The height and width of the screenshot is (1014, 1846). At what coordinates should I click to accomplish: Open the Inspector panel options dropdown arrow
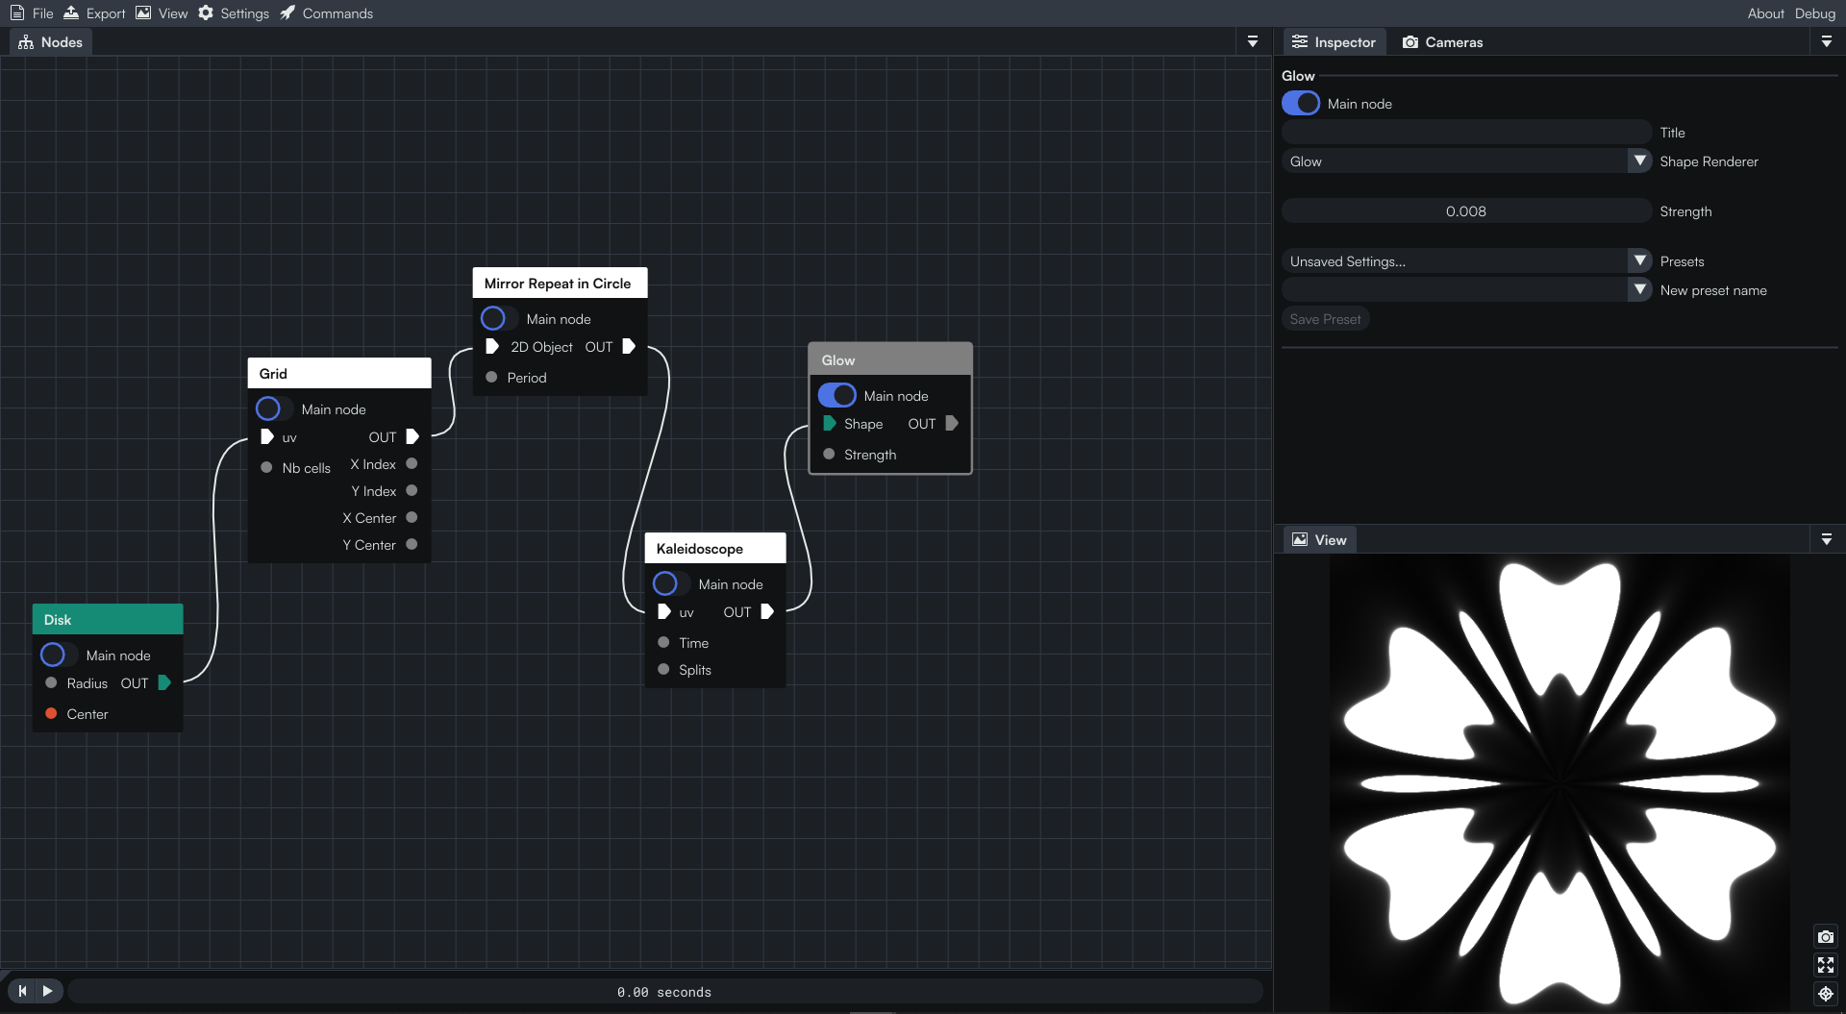click(1826, 42)
